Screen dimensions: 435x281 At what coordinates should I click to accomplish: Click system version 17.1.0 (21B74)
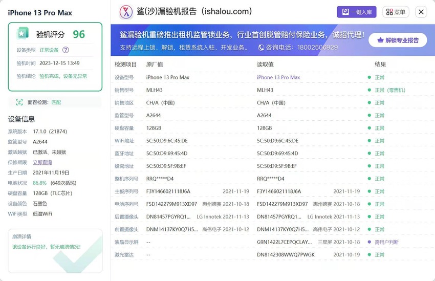coord(50,132)
